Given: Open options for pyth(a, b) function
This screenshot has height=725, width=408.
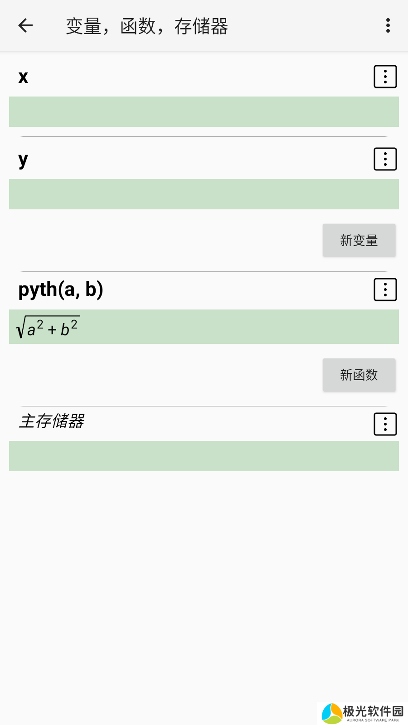Looking at the screenshot, I should tap(385, 290).
